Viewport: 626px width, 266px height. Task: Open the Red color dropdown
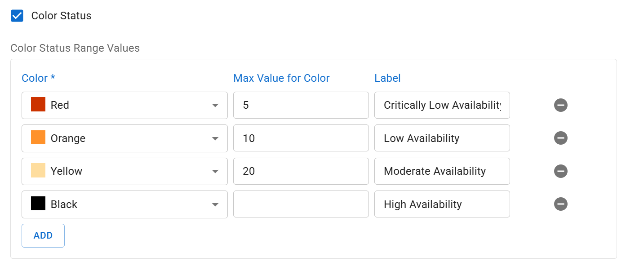tap(215, 105)
